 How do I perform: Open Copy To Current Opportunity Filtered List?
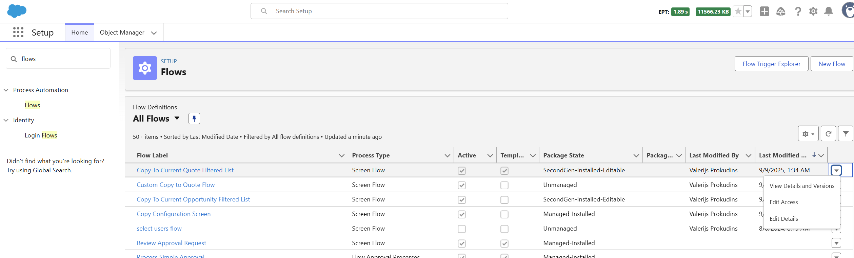tap(193, 199)
